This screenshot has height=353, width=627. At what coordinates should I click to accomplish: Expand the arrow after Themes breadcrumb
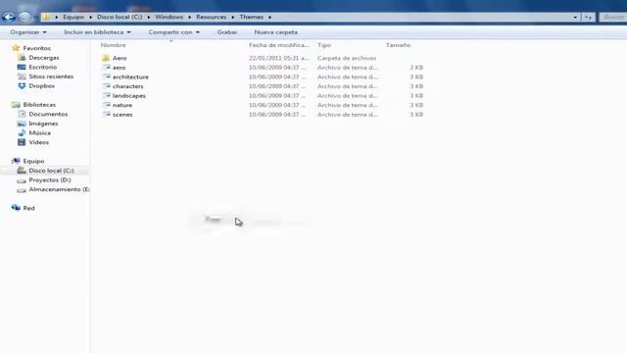270,18
